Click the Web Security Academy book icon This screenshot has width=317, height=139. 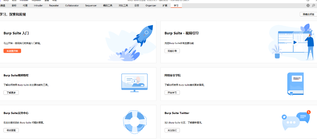[x=295, y=84]
